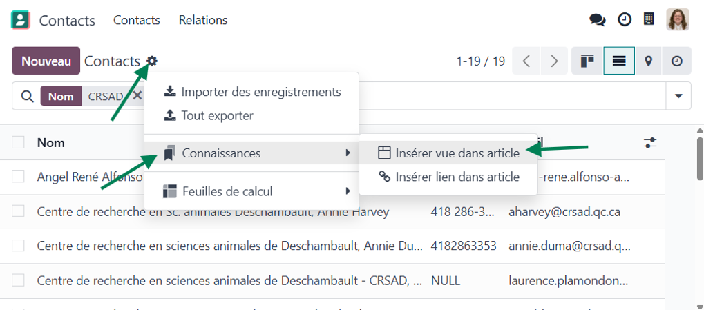Tick checkbox for Annie Harvey contact row

(x=18, y=211)
